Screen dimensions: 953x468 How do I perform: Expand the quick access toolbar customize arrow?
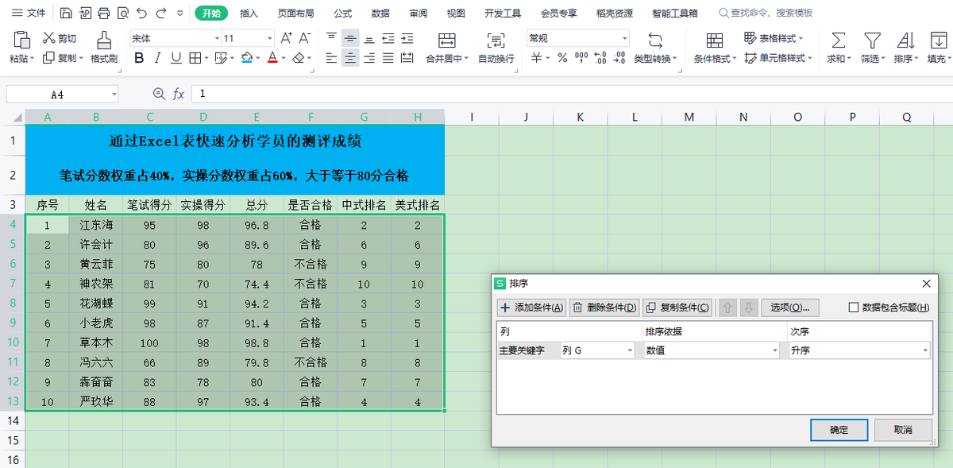tap(180, 13)
